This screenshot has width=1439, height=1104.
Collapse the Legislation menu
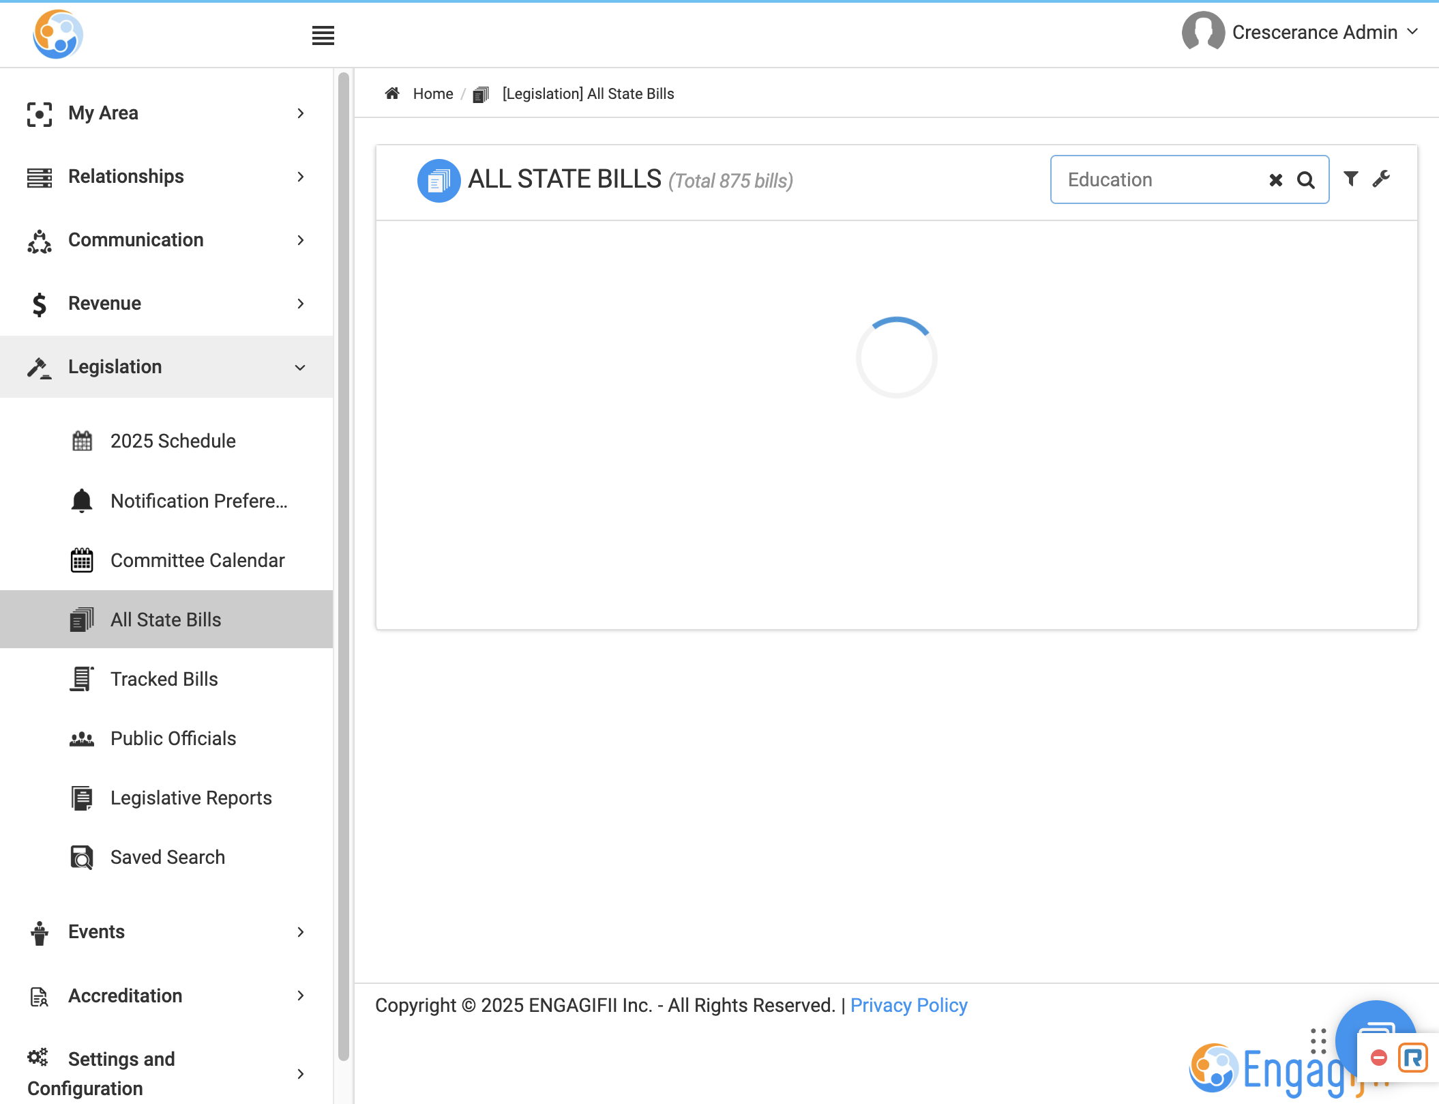pos(166,367)
